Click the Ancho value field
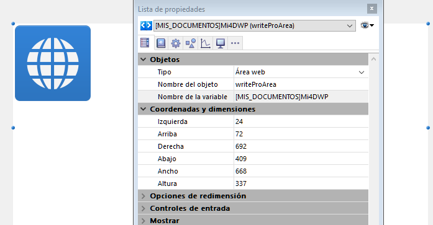Viewport: 433px width, 225px height. (x=301, y=171)
